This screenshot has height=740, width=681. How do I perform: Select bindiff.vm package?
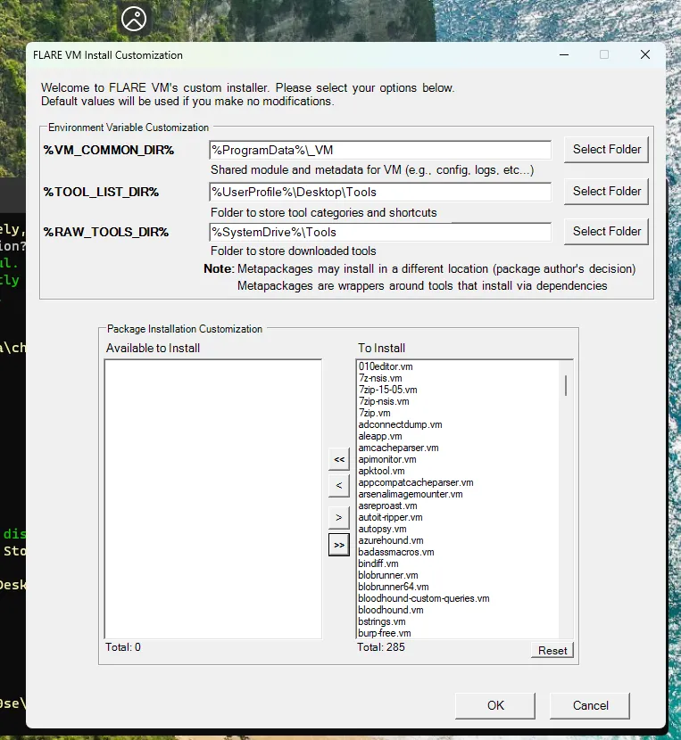coord(378,563)
